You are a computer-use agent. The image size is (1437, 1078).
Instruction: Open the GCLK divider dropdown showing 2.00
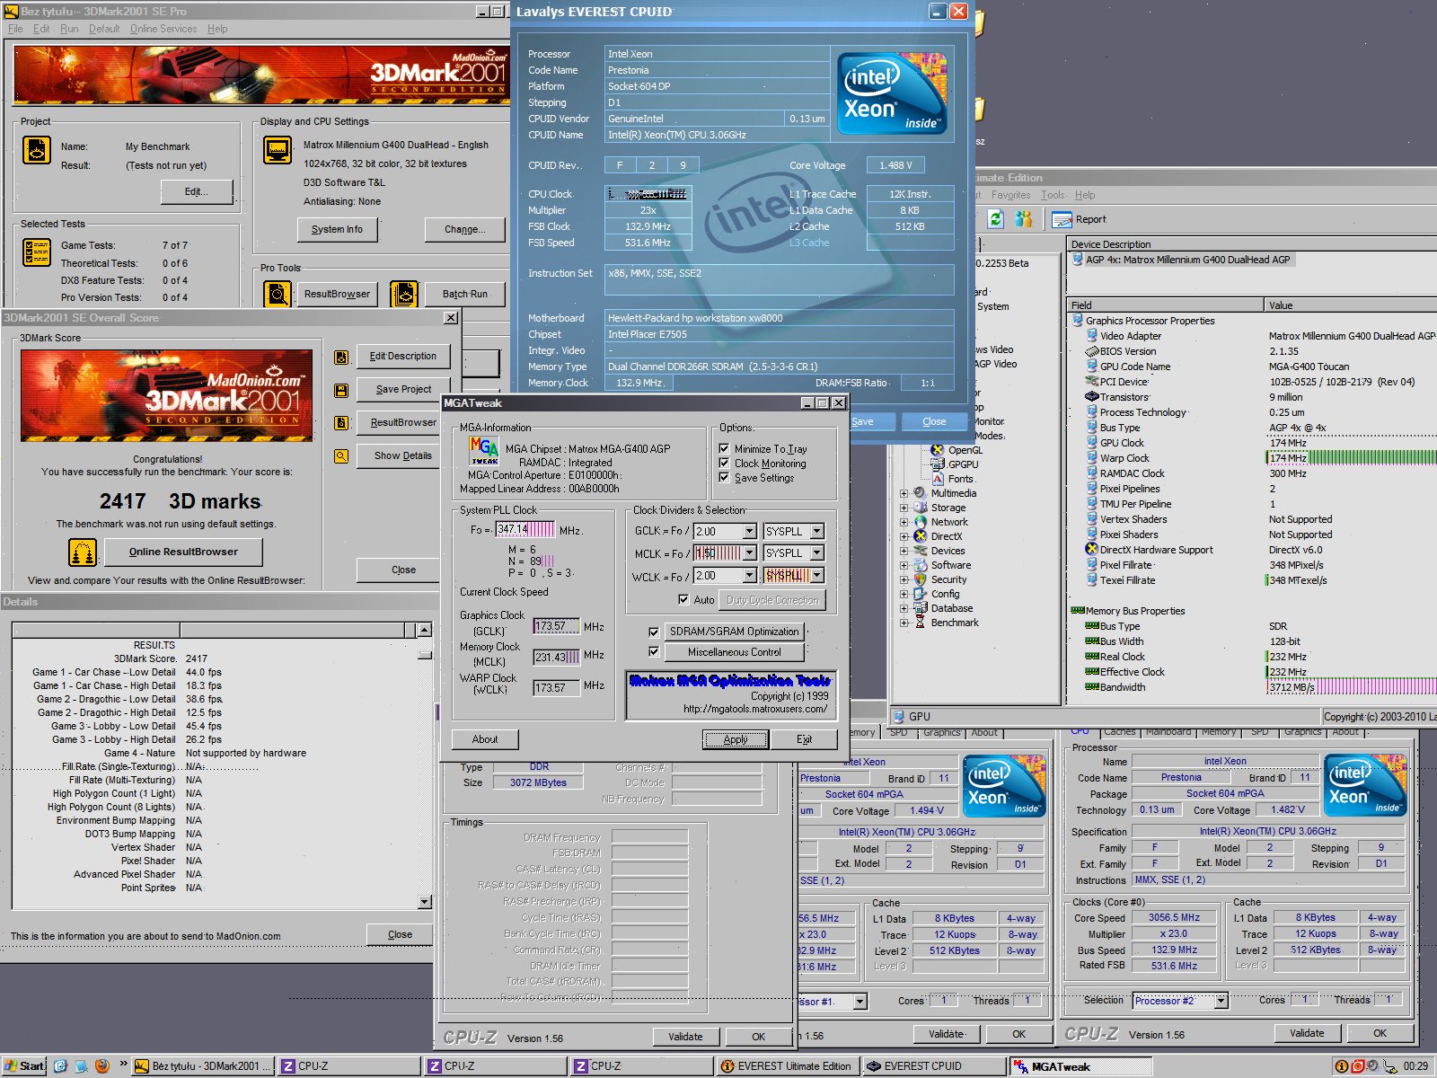[749, 531]
